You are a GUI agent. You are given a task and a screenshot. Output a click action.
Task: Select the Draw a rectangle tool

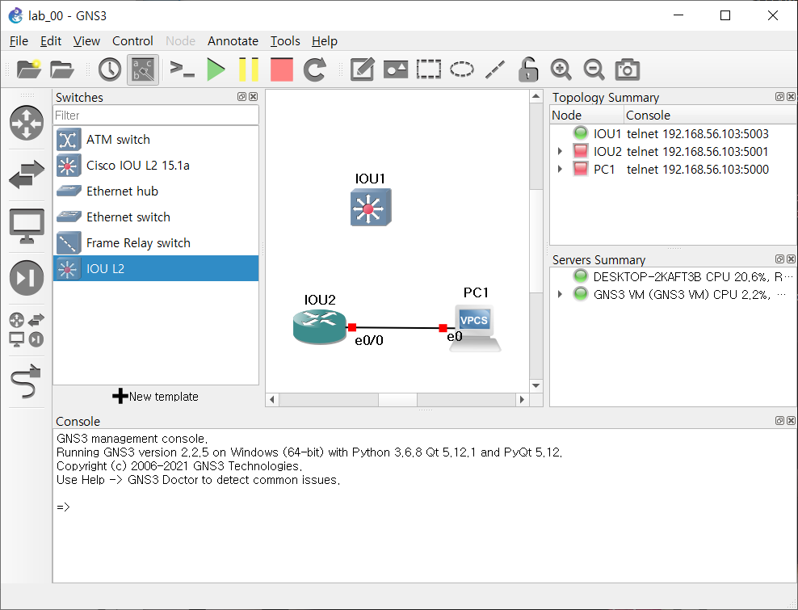tap(429, 69)
